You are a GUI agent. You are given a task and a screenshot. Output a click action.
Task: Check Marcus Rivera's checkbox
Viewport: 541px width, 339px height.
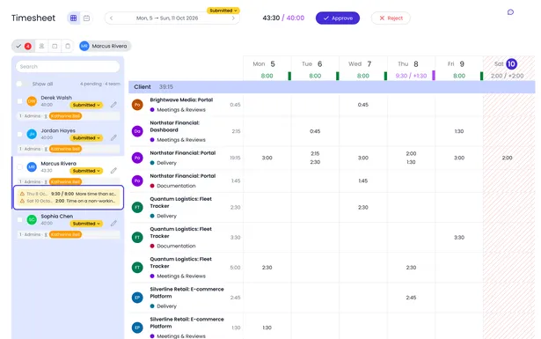19,166
